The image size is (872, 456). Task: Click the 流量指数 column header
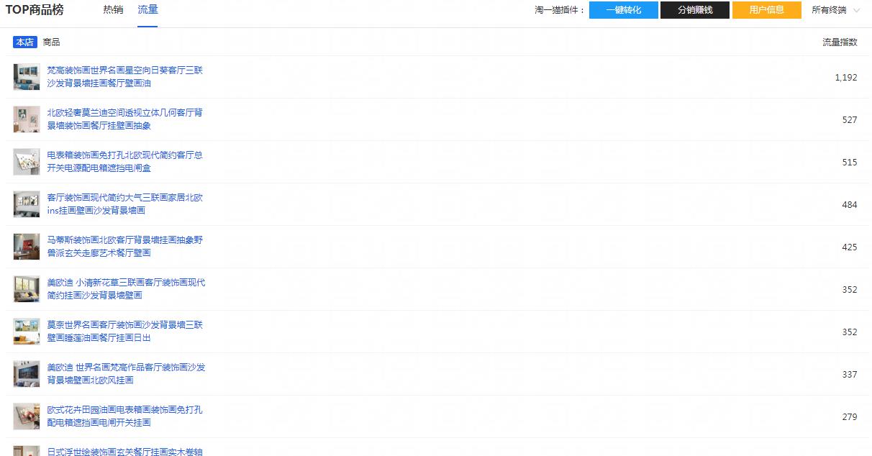click(x=840, y=42)
